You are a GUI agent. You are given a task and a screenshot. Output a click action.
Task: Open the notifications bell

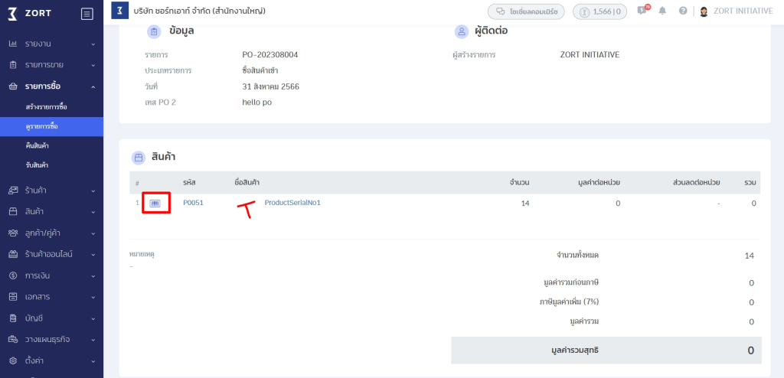[662, 11]
